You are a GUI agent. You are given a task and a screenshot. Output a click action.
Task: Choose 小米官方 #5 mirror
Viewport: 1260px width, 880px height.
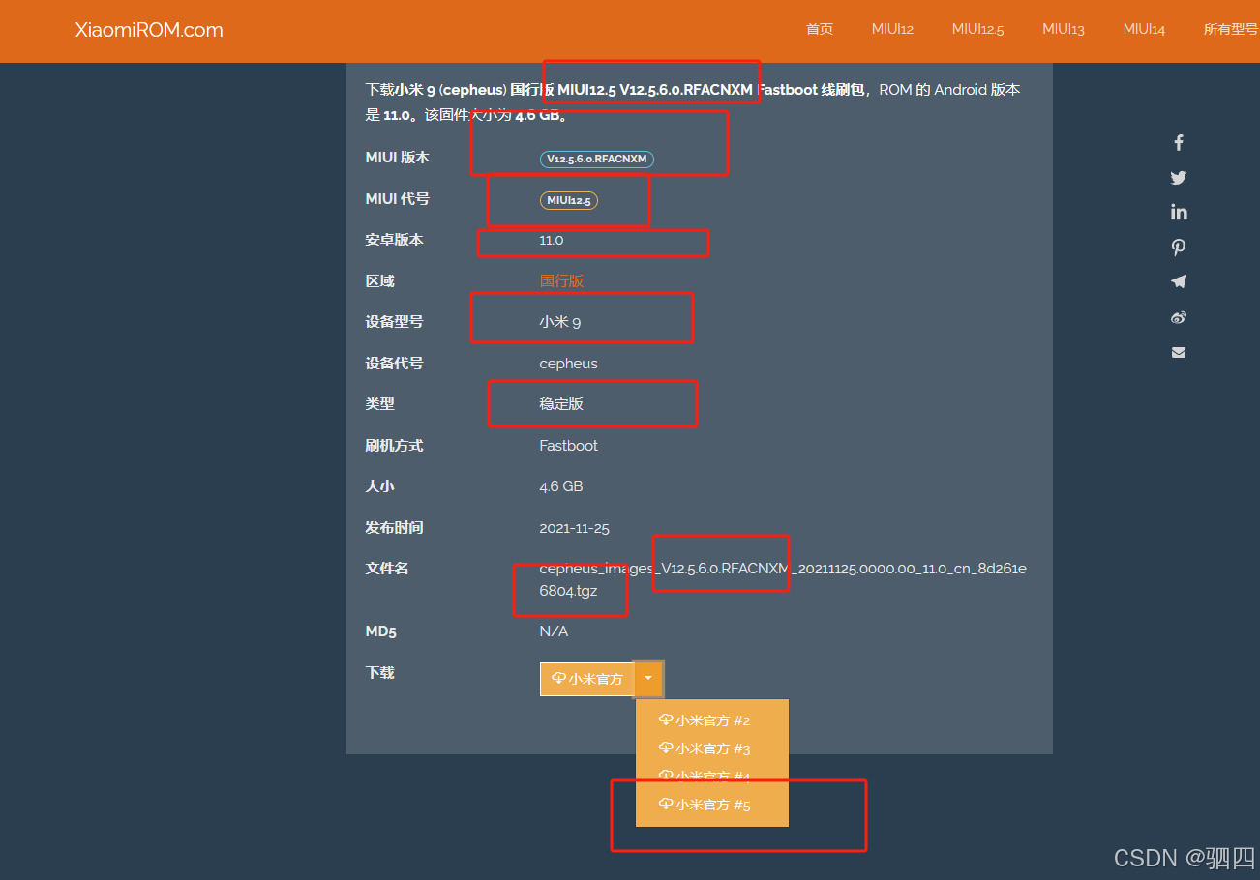pyautogui.click(x=712, y=805)
